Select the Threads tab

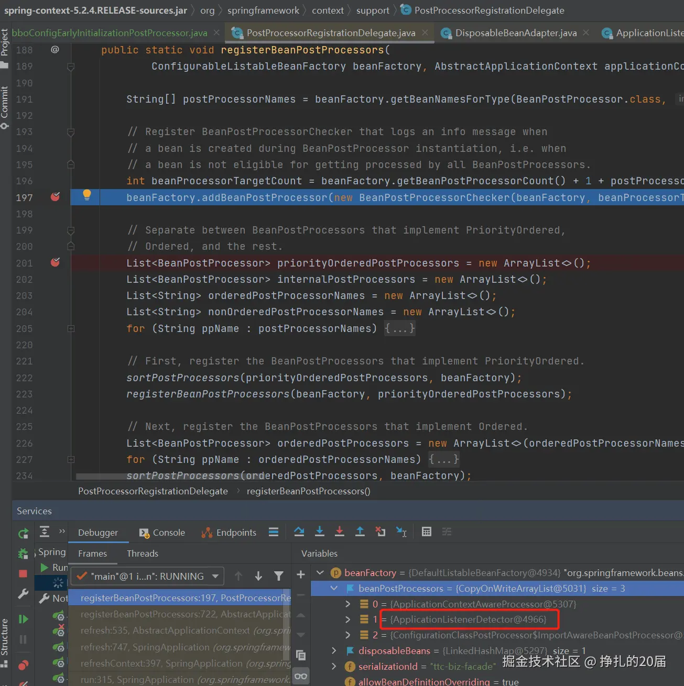pyautogui.click(x=143, y=554)
